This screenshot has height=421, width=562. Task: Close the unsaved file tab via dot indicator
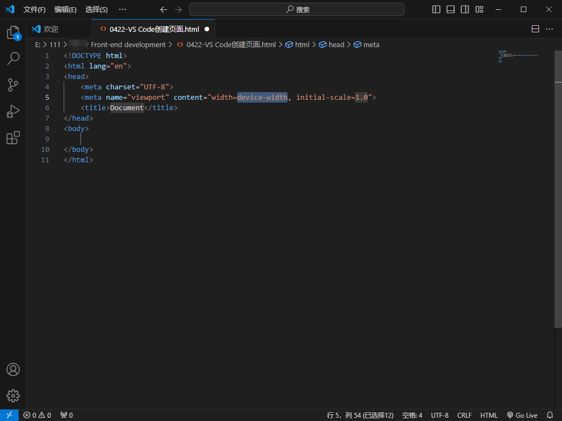point(207,29)
